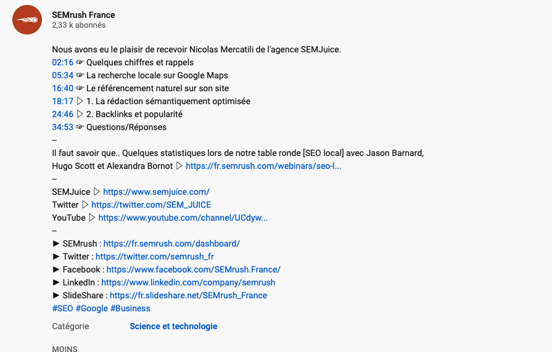Click the #Google hashtag
This screenshot has height=352, width=552.
[92, 308]
